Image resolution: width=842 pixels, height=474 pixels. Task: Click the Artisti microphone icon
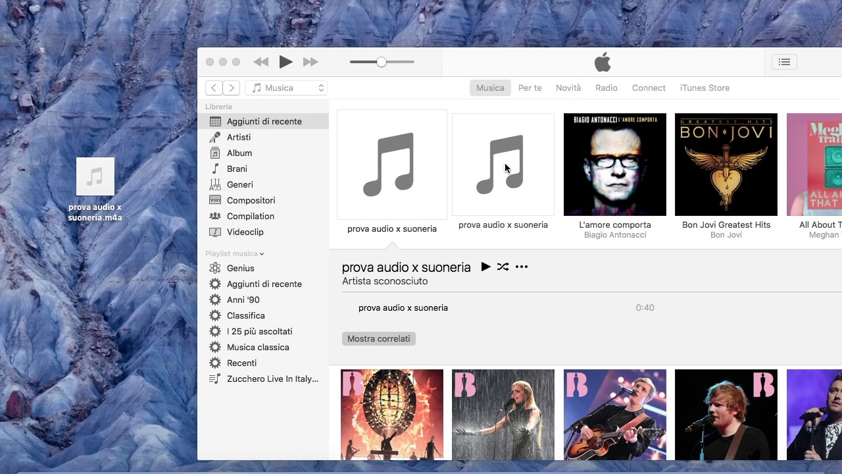pos(214,137)
